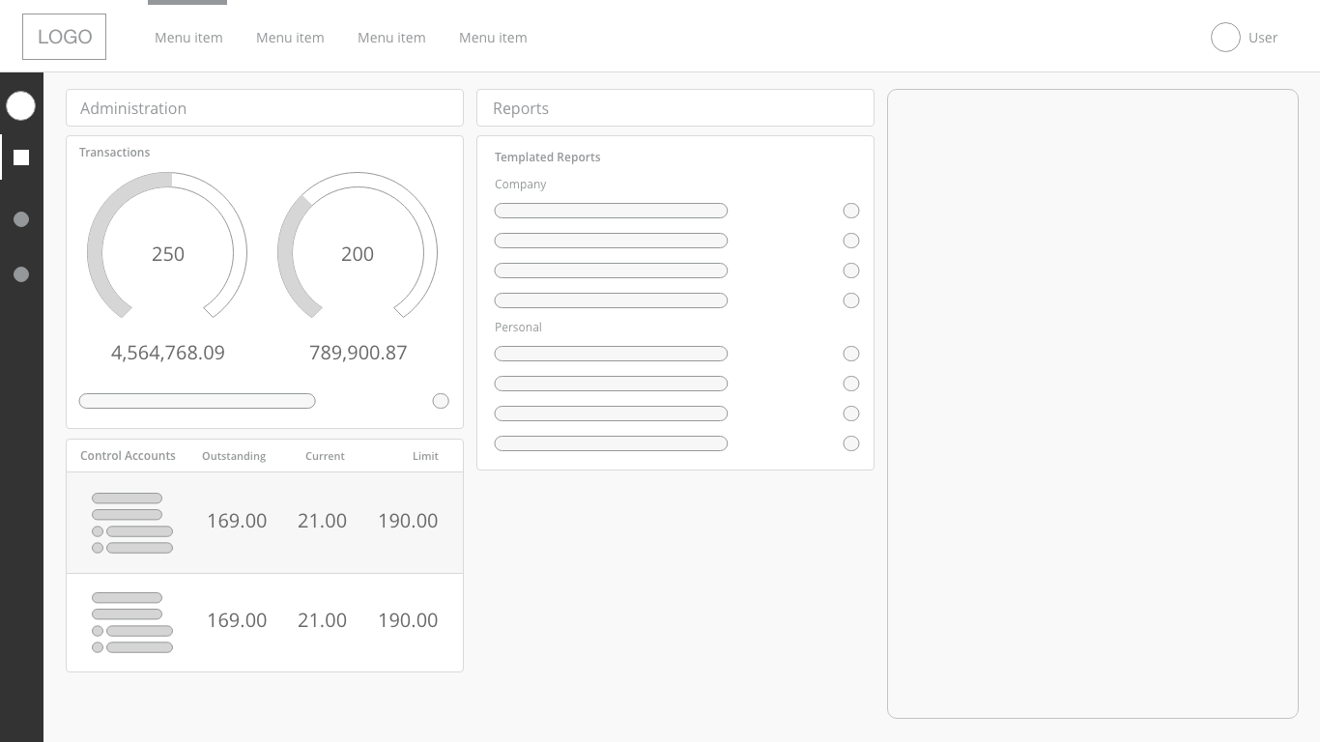Click 169.00 in the unshaded Control Accounts row
Viewport: 1320px width, 742px height.
tap(237, 620)
